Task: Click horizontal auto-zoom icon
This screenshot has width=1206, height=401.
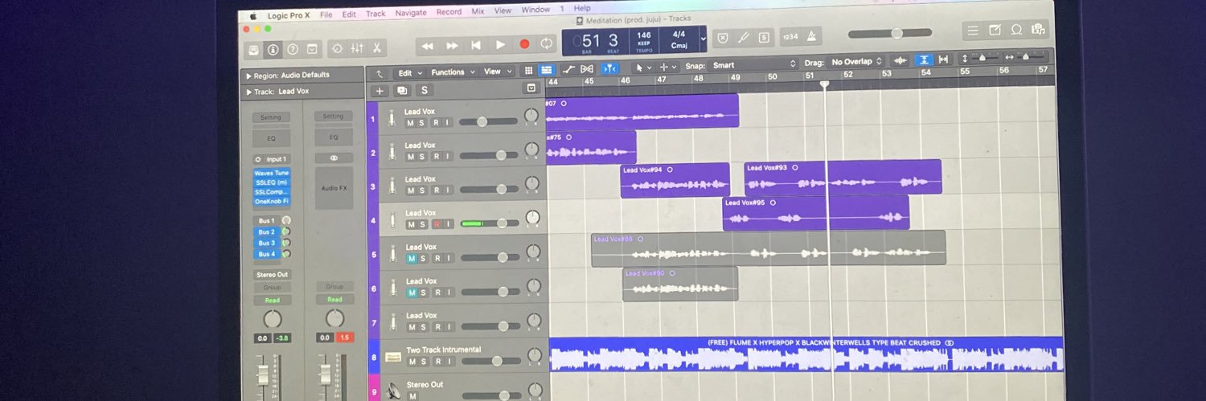Action: click(x=943, y=59)
